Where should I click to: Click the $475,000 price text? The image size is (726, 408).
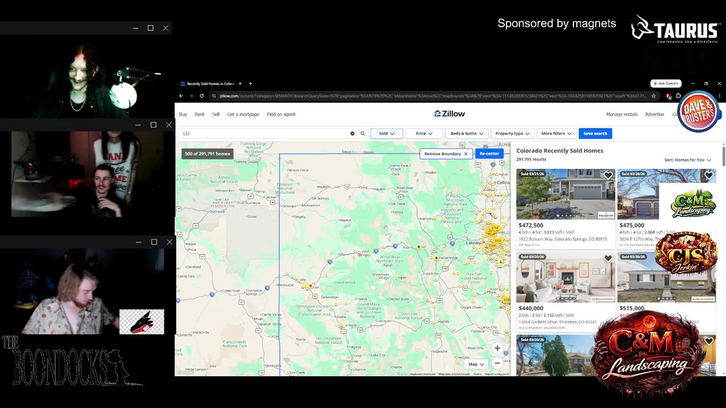point(632,226)
